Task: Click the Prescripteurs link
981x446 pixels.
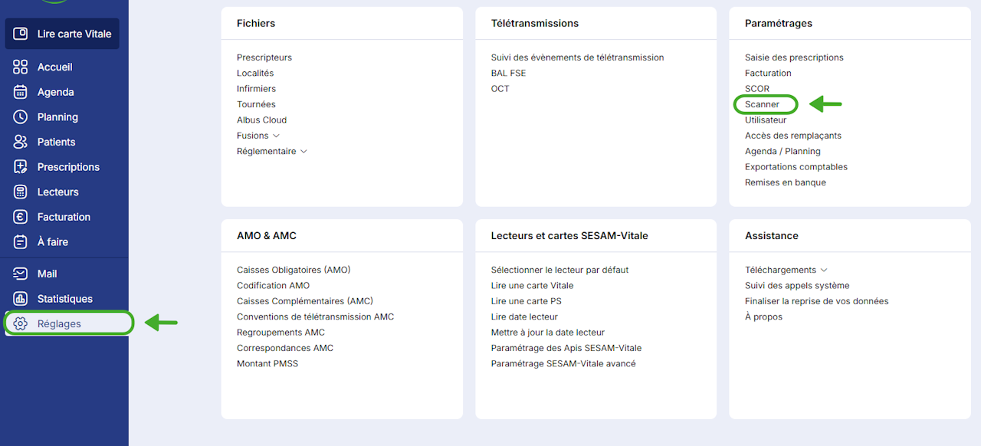Action: tap(264, 57)
